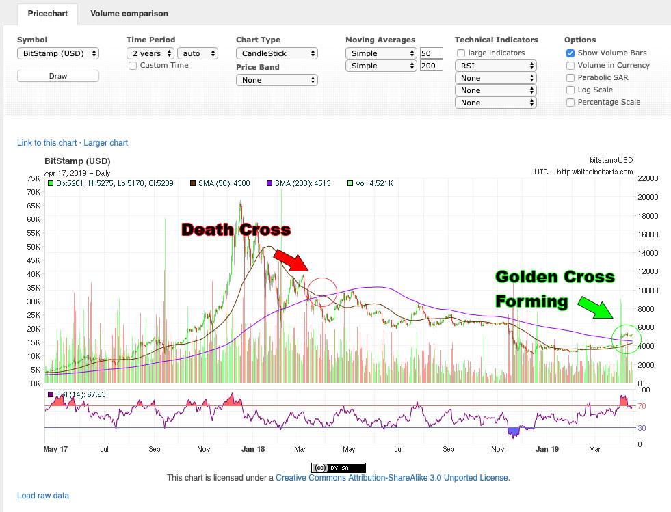Click the bitstampUSD label above the chart

(611, 161)
